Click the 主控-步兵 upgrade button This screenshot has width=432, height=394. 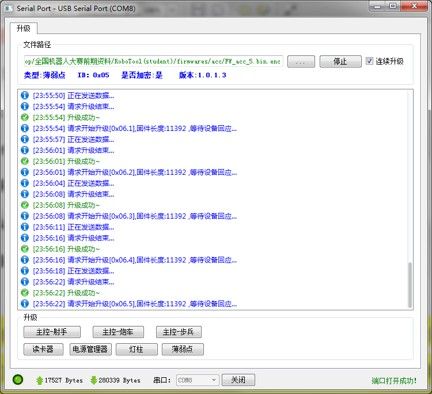click(x=179, y=332)
